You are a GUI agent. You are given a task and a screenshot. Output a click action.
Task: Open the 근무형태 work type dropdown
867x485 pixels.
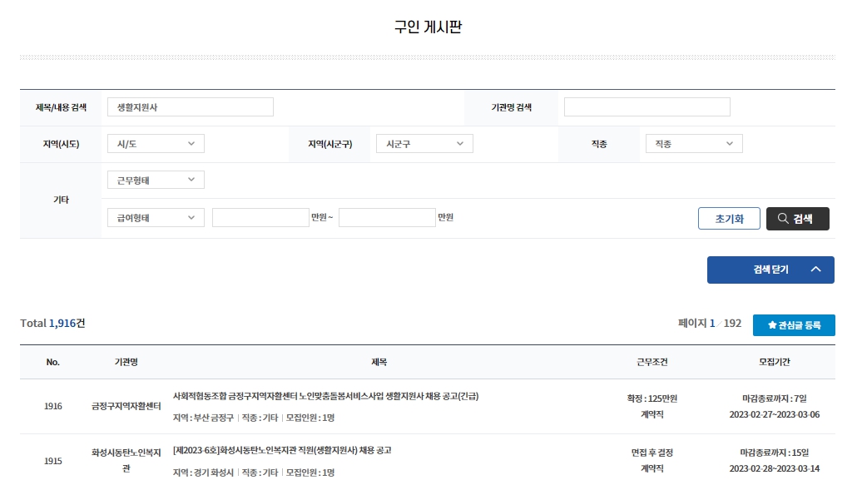155,180
